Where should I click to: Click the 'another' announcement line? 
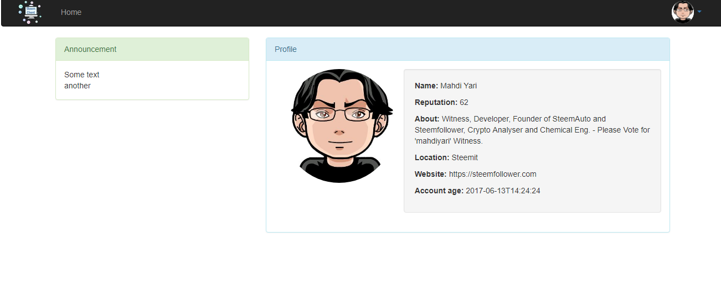tap(78, 86)
